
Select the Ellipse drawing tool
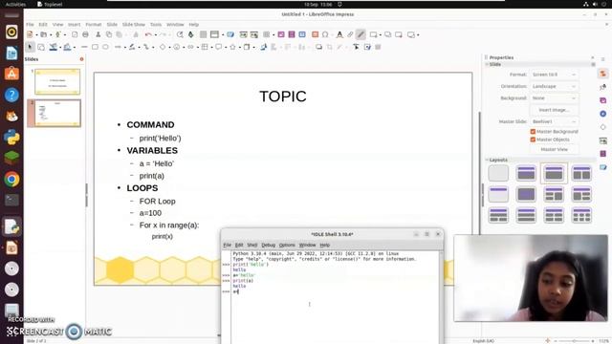click(105, 47)
